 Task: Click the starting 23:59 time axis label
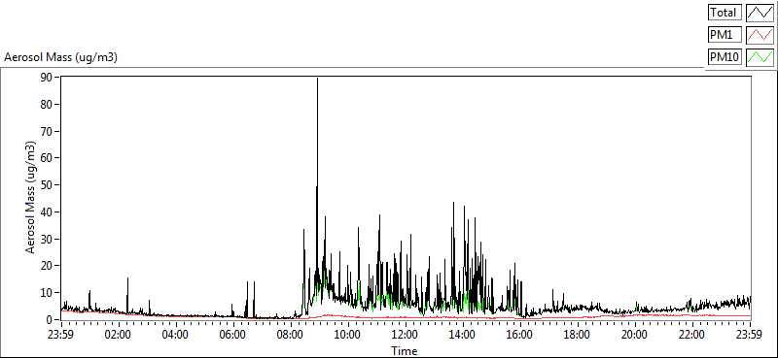click(60, 334)
